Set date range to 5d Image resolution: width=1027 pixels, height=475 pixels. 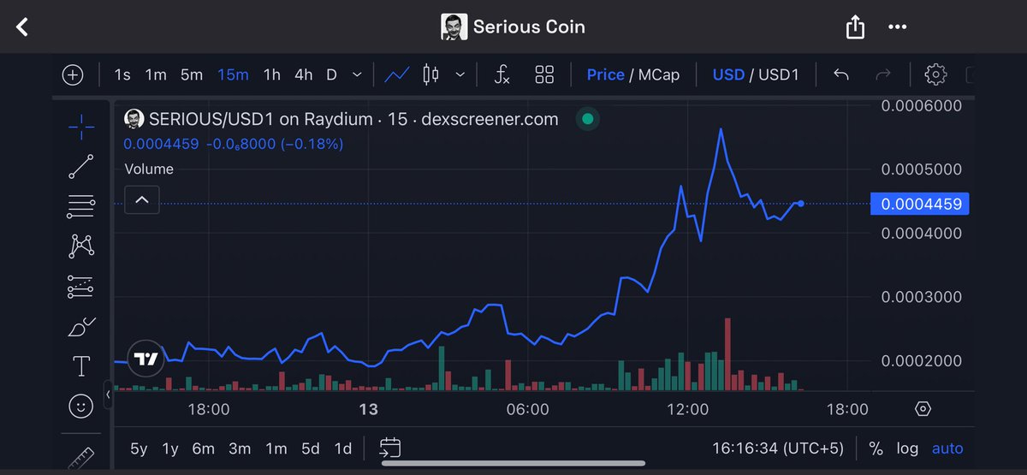point(311,448)
